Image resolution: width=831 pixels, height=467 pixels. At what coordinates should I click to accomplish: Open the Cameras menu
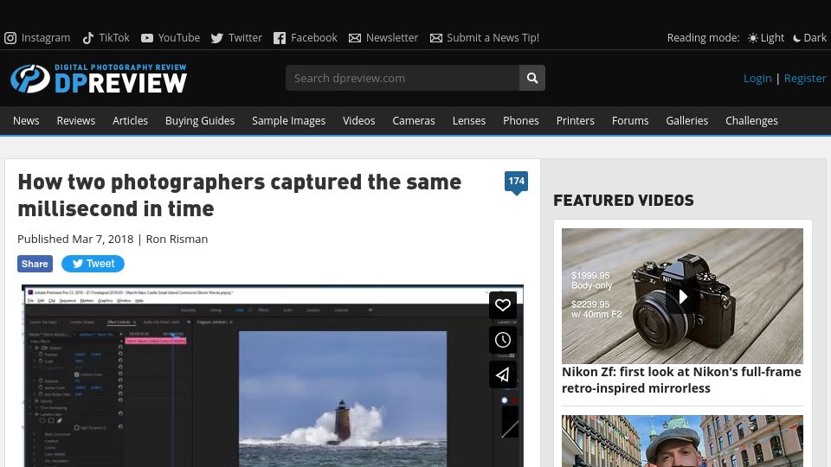point(414,121)
